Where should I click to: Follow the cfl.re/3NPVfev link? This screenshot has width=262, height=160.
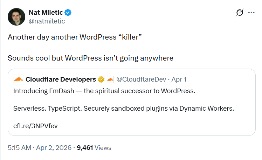35,125
